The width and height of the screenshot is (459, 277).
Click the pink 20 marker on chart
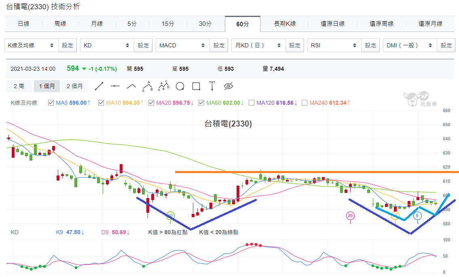click(350, 216)
